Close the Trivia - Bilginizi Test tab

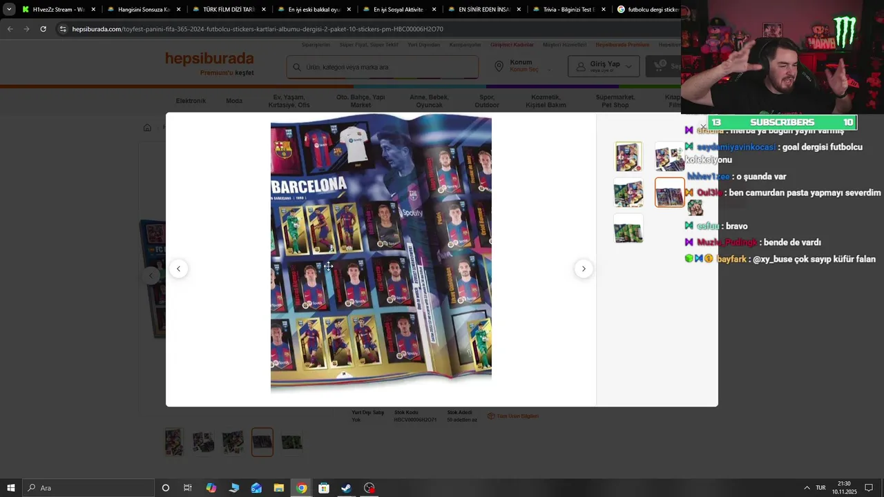[x=604, y=10]
